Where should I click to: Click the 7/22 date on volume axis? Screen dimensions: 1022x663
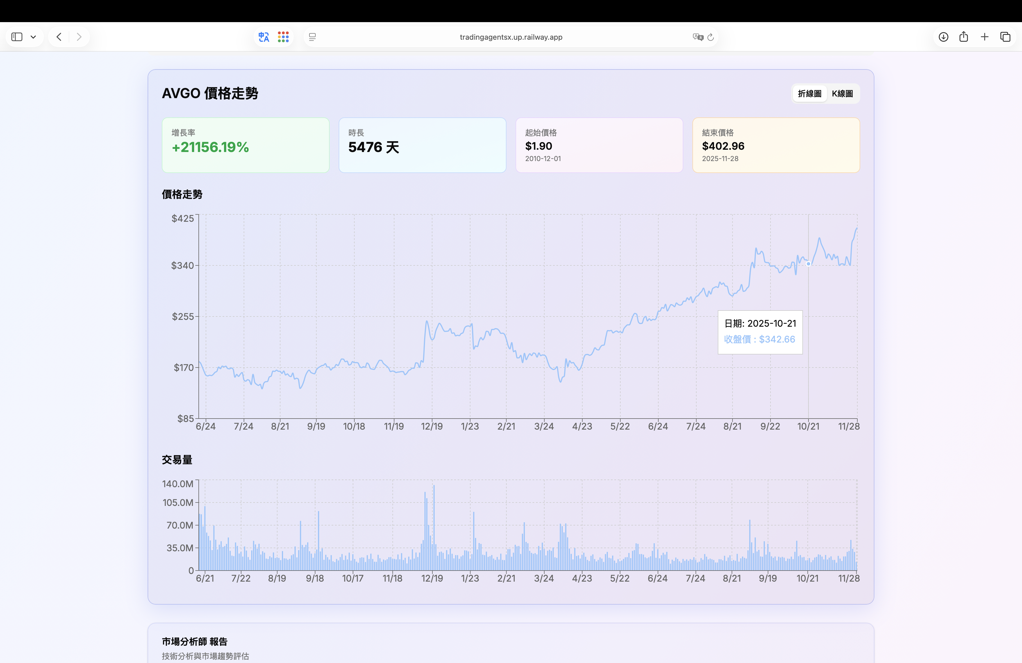click(x=241, y=578)
